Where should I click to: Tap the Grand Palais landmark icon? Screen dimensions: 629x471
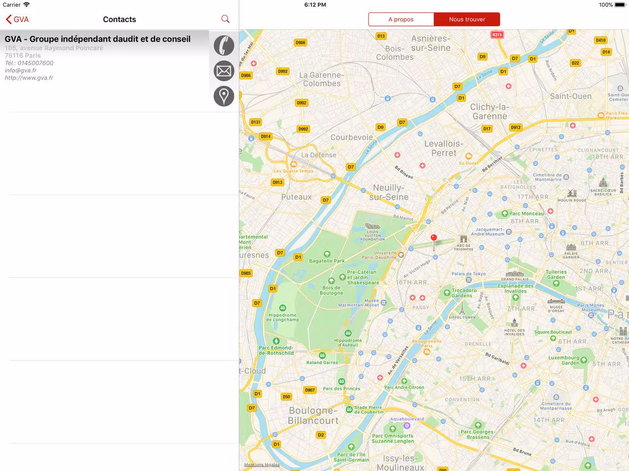(515, 274)
